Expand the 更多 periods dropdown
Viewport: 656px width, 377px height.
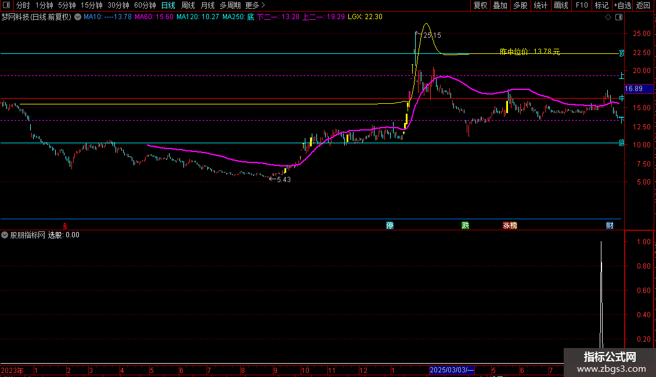coord(255,5)
